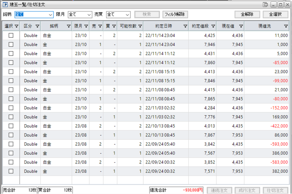Click the filter icon on 可能枚数 column
292x194 pixels.
(140, 26)
